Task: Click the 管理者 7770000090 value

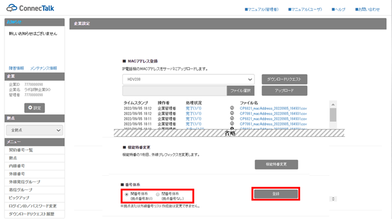Action: (33, 95)
